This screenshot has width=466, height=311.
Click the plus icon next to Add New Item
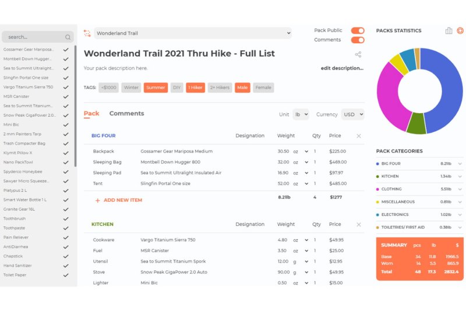97,201
